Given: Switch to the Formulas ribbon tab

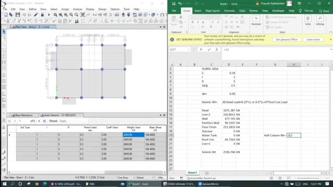Looking at the screenshot, I should pyautogui.click(x=229, y=11).
